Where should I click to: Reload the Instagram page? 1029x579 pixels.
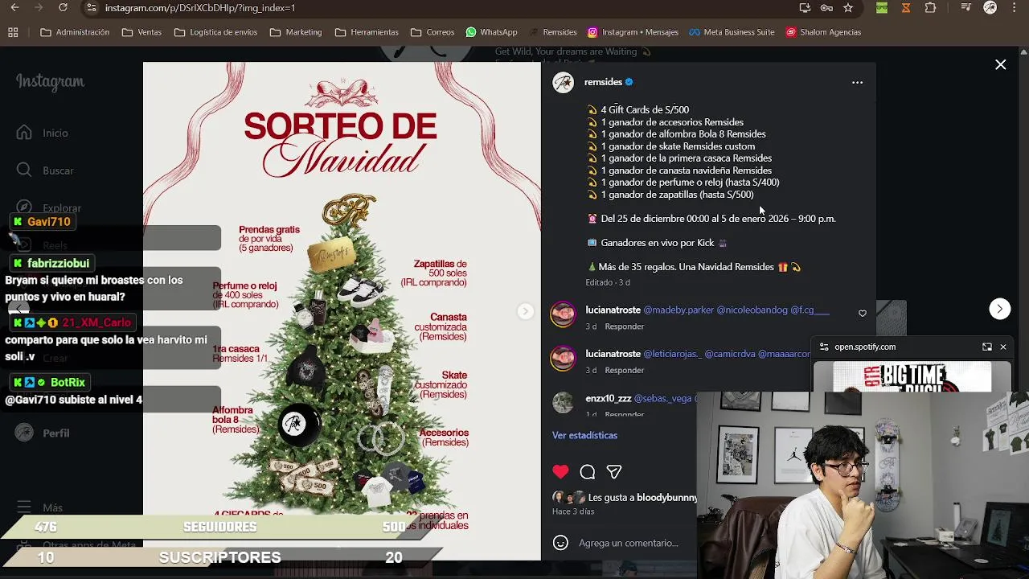(63, 8)
